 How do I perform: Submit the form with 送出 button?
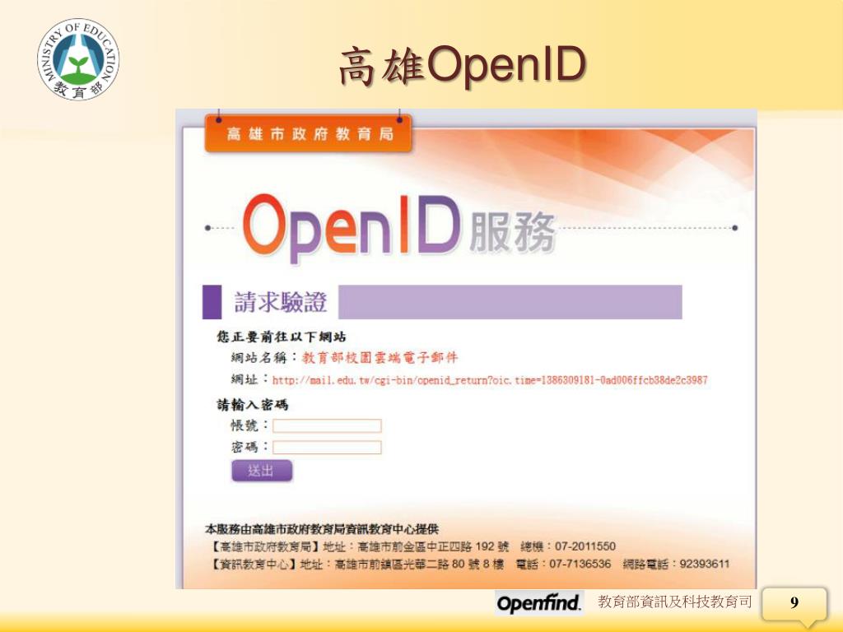coord(262,471)
